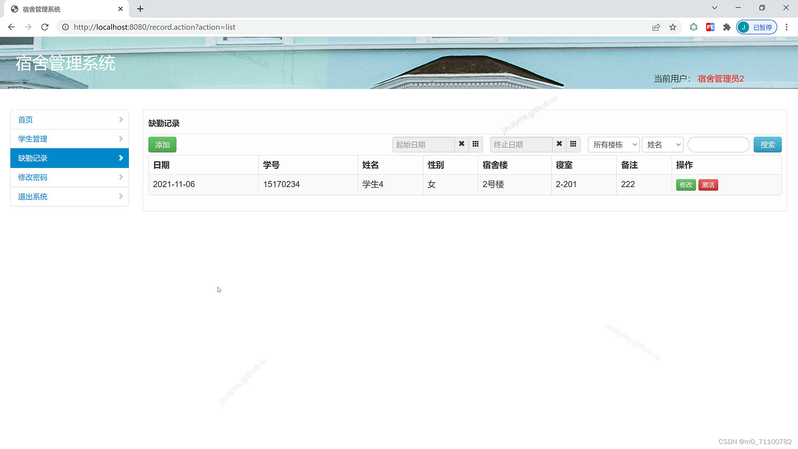Select 退出系统 sidebar item

69,197
